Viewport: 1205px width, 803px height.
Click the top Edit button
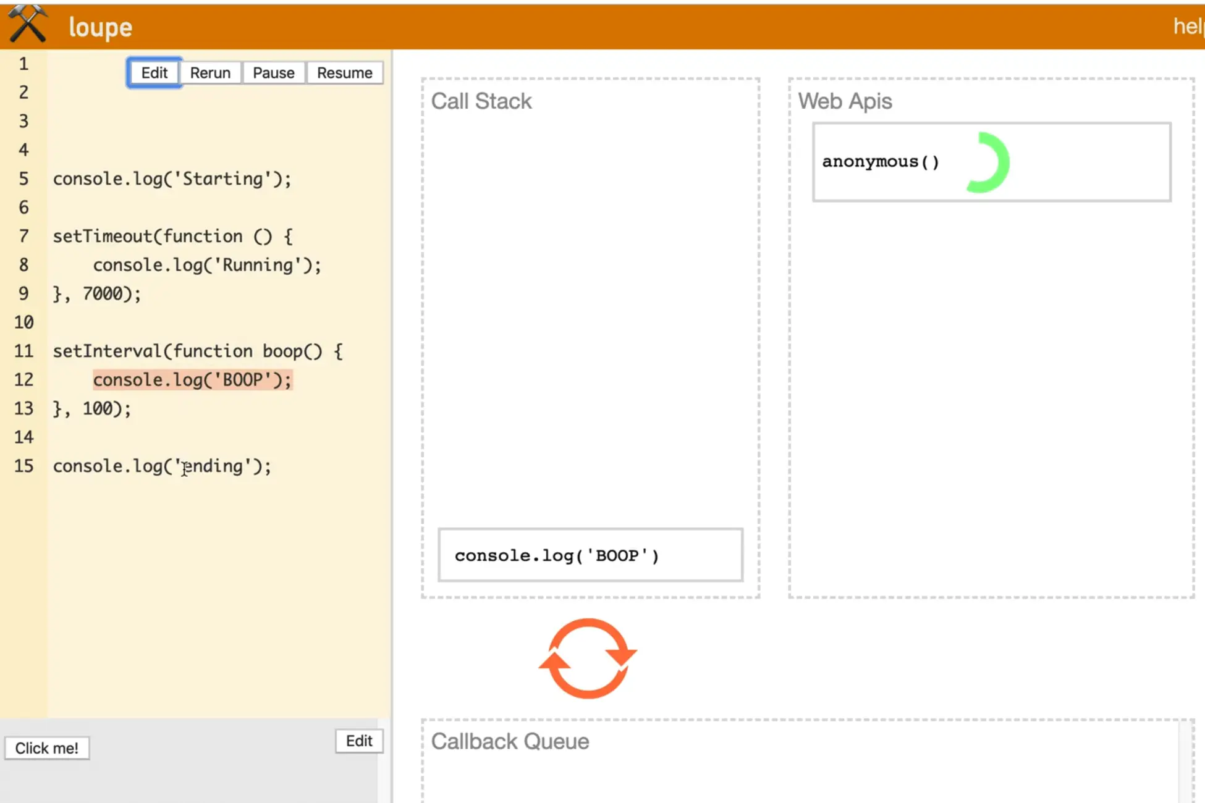[154, 73]
